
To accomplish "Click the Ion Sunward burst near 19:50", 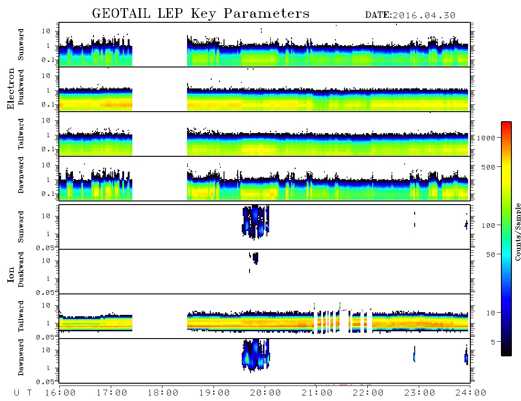I will [x=255, y=222].
